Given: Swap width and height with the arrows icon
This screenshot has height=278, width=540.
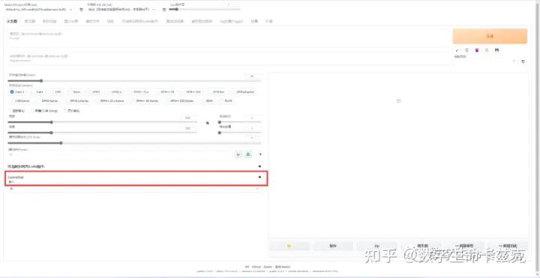Looking at the screenshot, I should [x=207, y=123].
